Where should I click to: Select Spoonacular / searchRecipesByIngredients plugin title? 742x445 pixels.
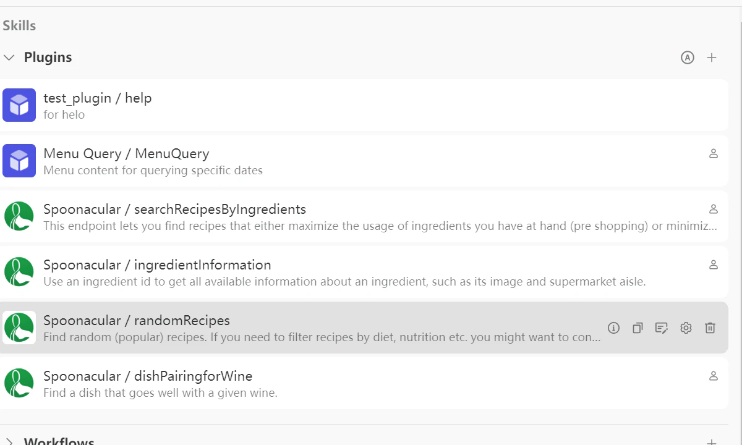(x=174, y=210)
